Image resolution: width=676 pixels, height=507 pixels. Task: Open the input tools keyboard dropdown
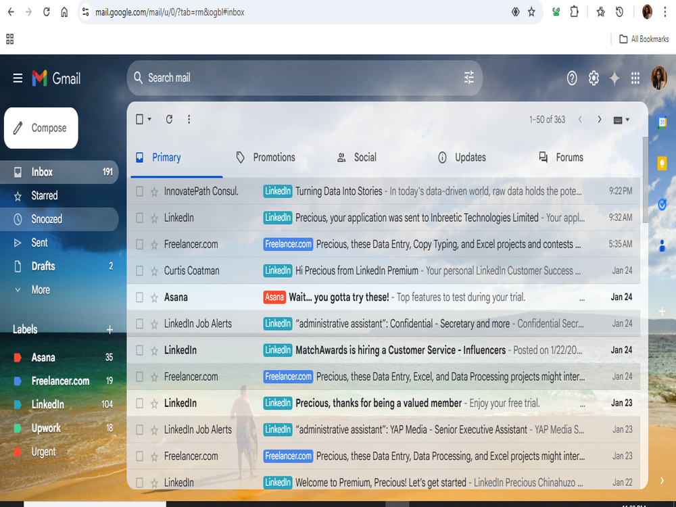pyautogui.click(x=621, y=120)
